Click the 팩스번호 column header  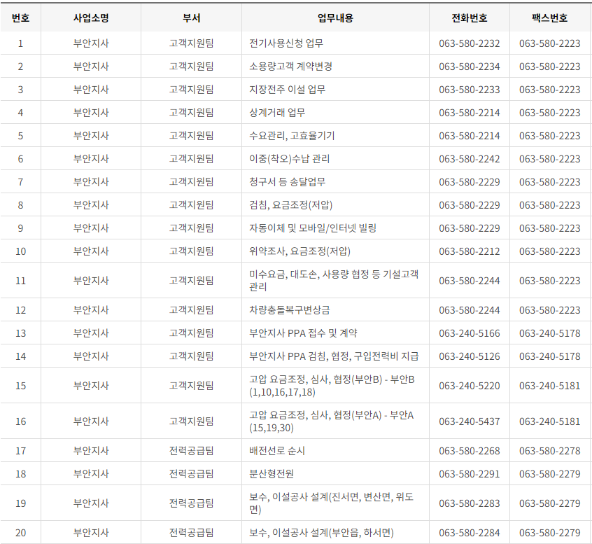549,19
